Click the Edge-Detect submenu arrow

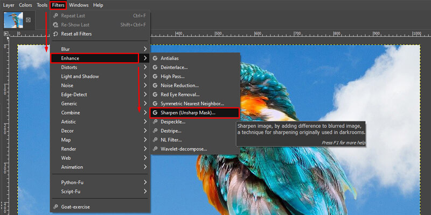point(145,95)
